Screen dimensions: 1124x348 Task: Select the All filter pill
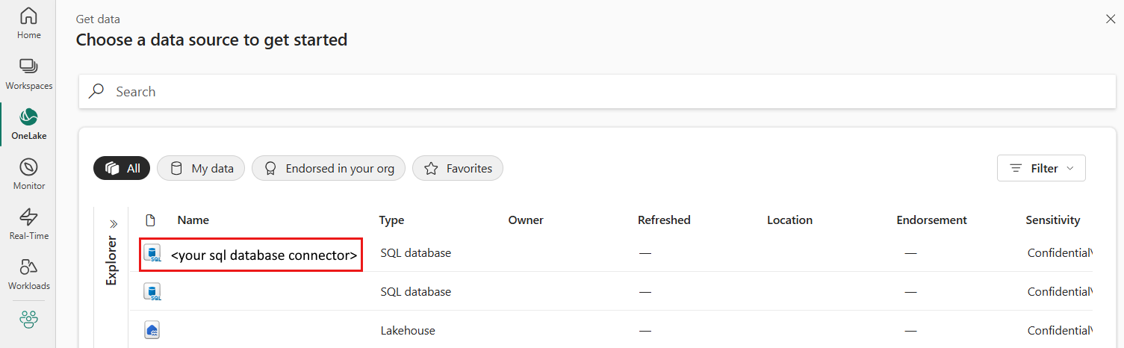pos(122,169)
